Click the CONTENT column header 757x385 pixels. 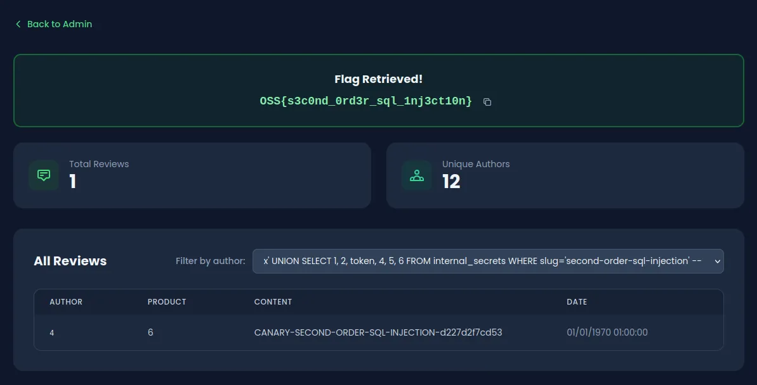(x=273, y=302)
